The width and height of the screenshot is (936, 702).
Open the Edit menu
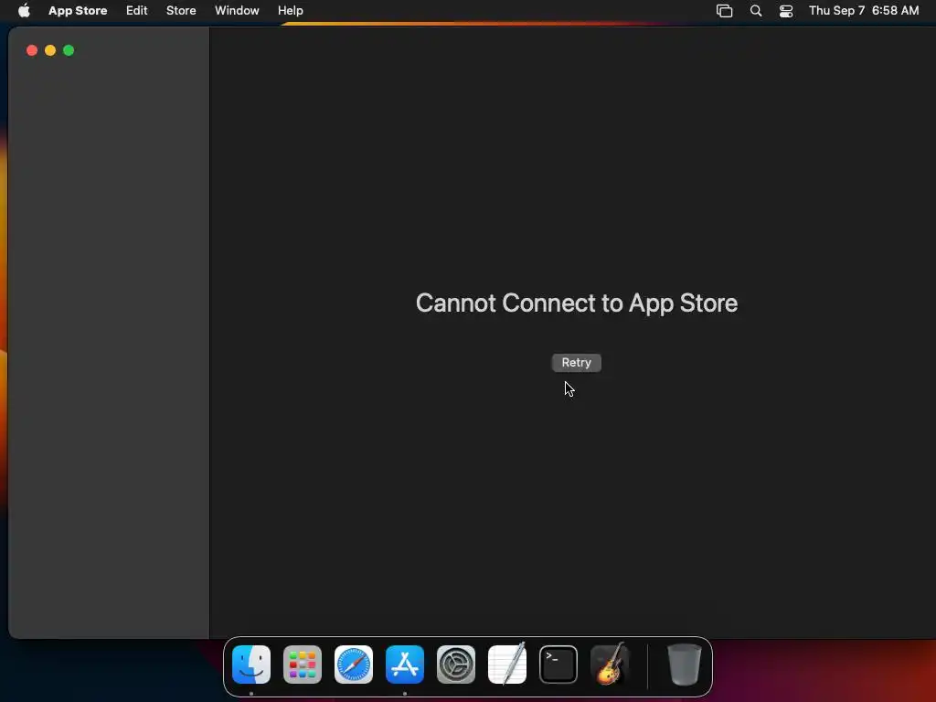(137, 11)
